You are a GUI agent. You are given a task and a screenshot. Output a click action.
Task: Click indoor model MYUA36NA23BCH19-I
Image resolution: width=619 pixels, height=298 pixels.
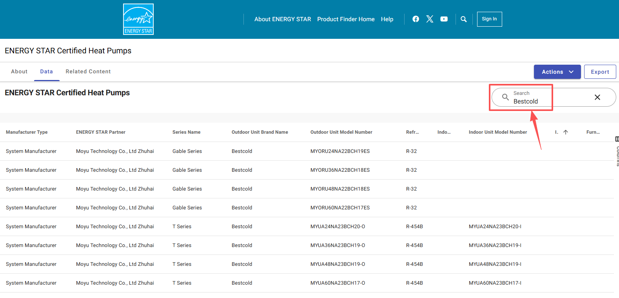point(495,245)
